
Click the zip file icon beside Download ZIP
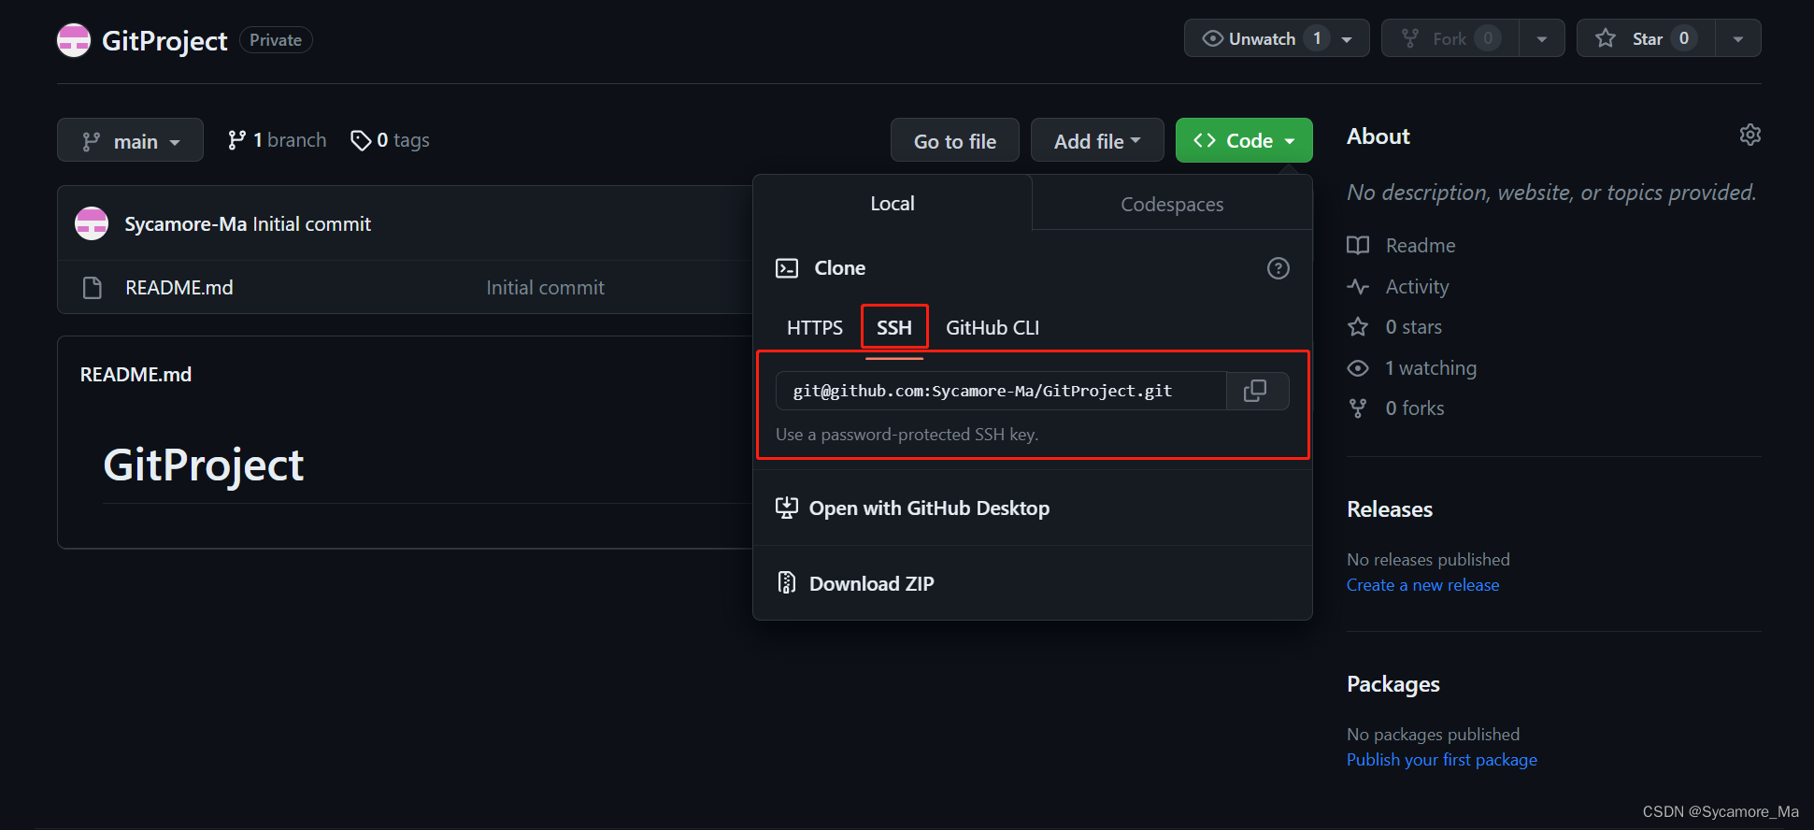pyautogui.click(x=787, y=583)
